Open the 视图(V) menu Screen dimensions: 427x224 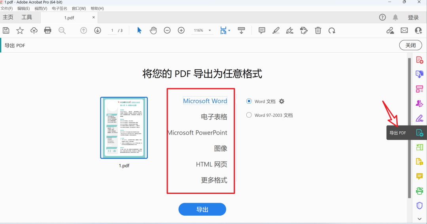click(x=41, y=8)
